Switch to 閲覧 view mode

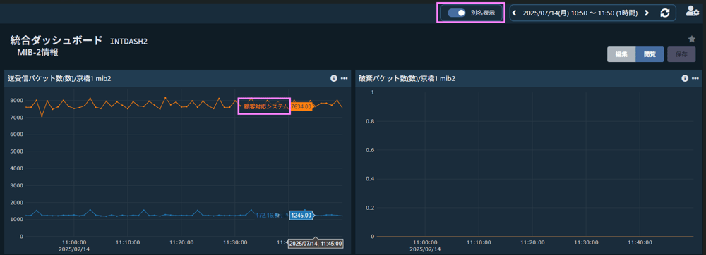pyautogui.click(x=650, y=54)
